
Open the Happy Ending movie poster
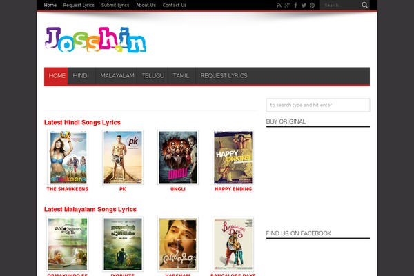(233, 157)
